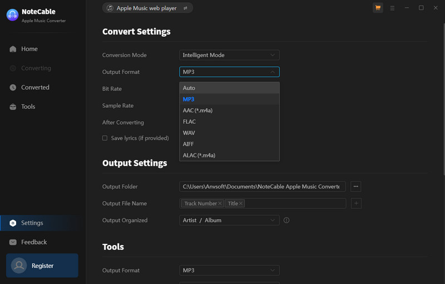
Task: Select MP3 in the format list
Action: pyautogui.click(x=229, y=99)
